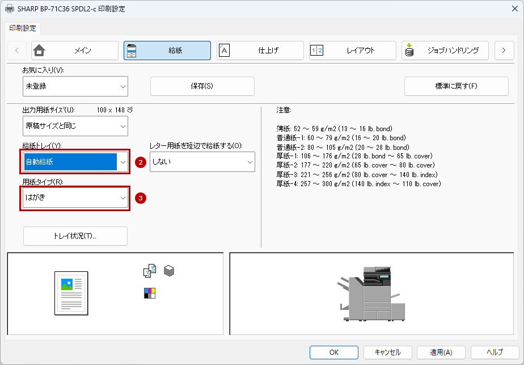Screen dimensions: 524x365
Task: Expand the 給紙トレイ paper tray dropdown
Action: 75,162
